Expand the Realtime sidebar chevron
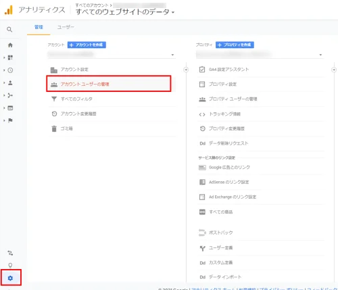Screen dimensions: 338x290 [x=4, y=70]
